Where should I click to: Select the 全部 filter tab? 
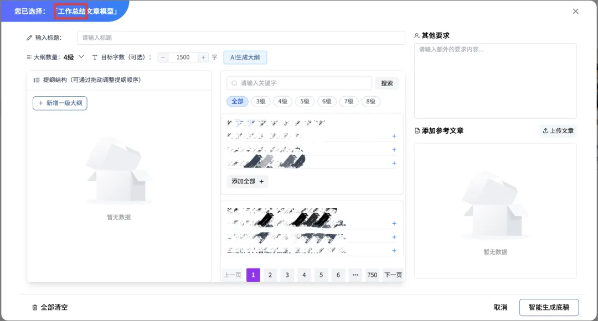click(x=238, y=102)
